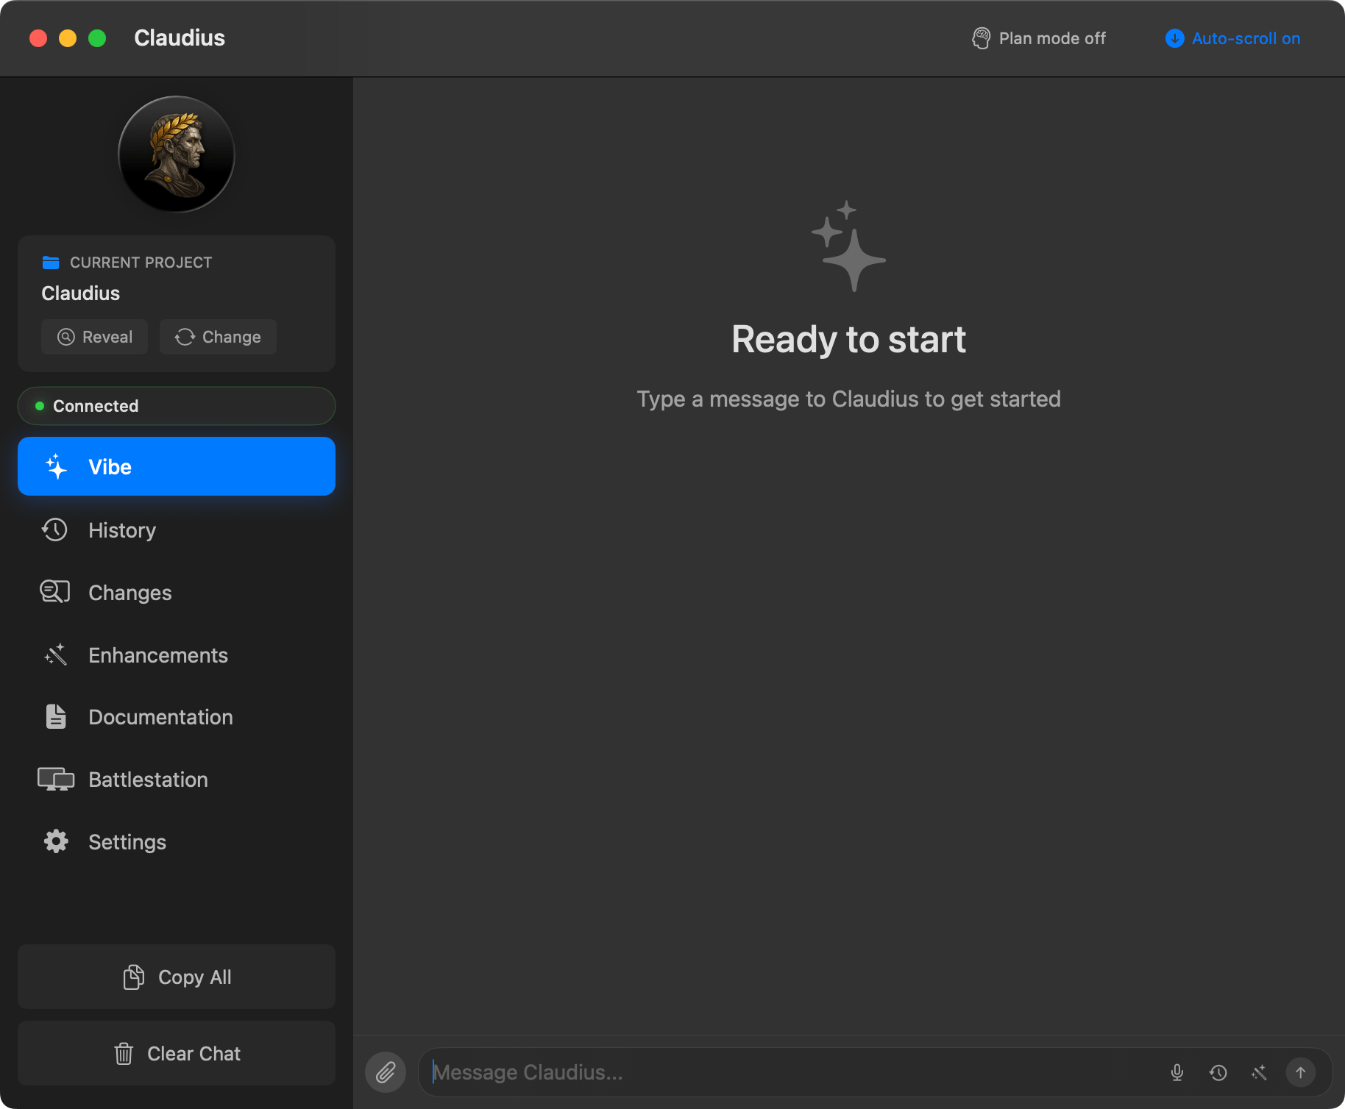
Task: Click the Message Claudius input field
Action: pos(736,1072)
